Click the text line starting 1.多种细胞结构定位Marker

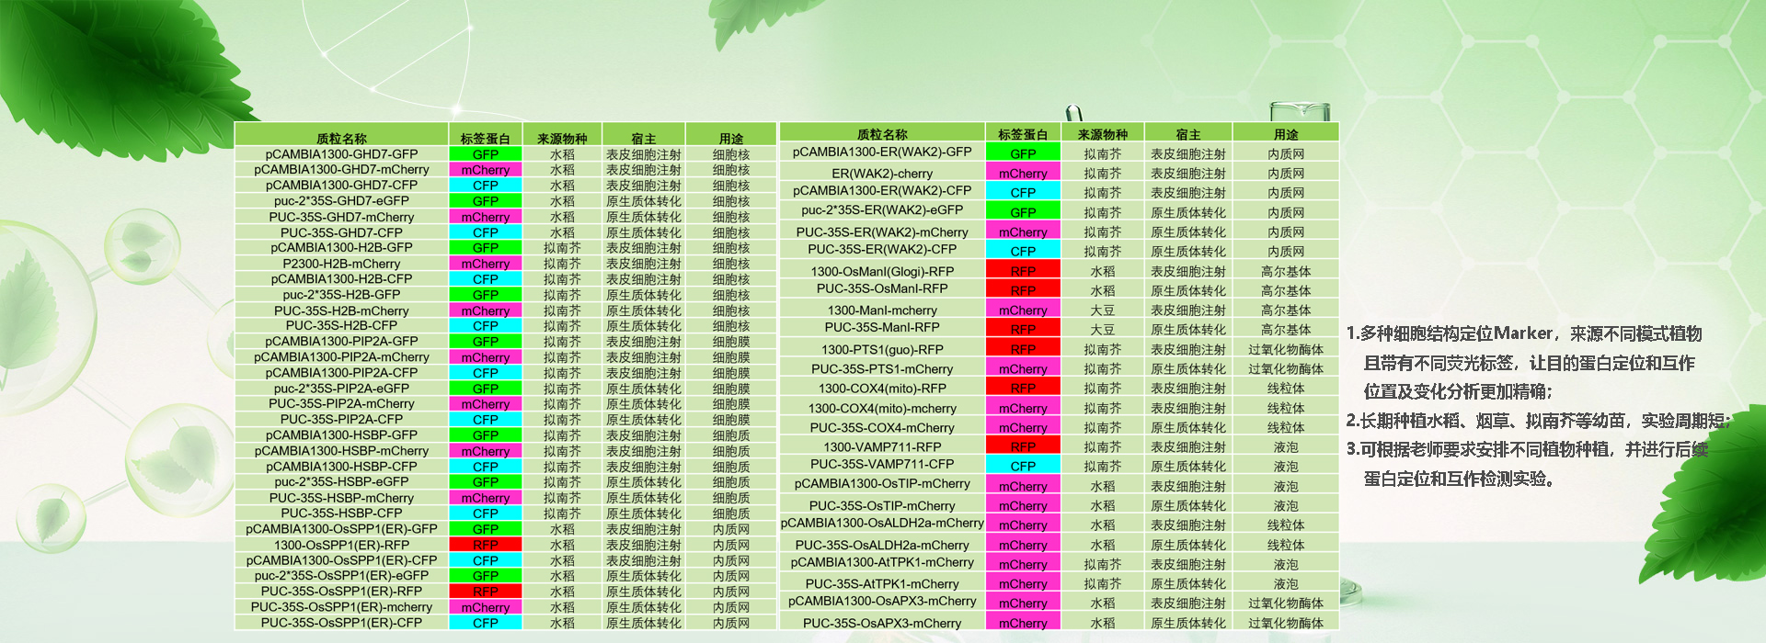tap(1523, 333)
